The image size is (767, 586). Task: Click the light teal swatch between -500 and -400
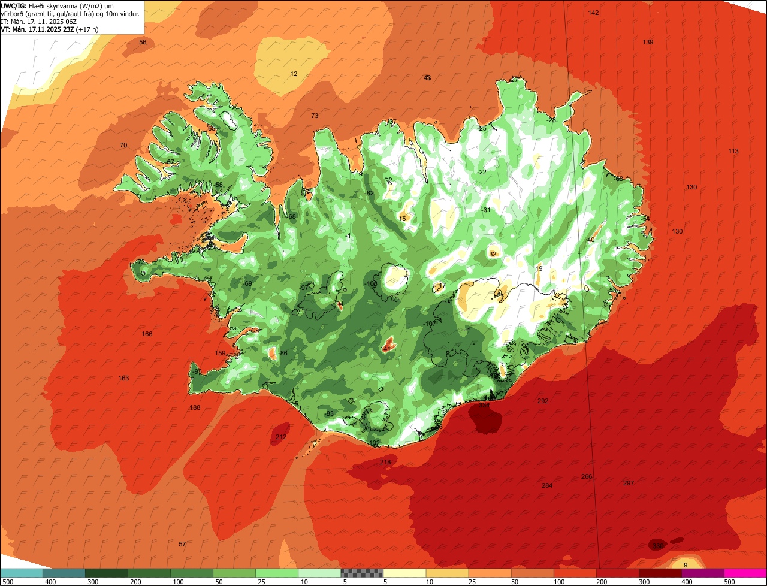tap(21, 573)
